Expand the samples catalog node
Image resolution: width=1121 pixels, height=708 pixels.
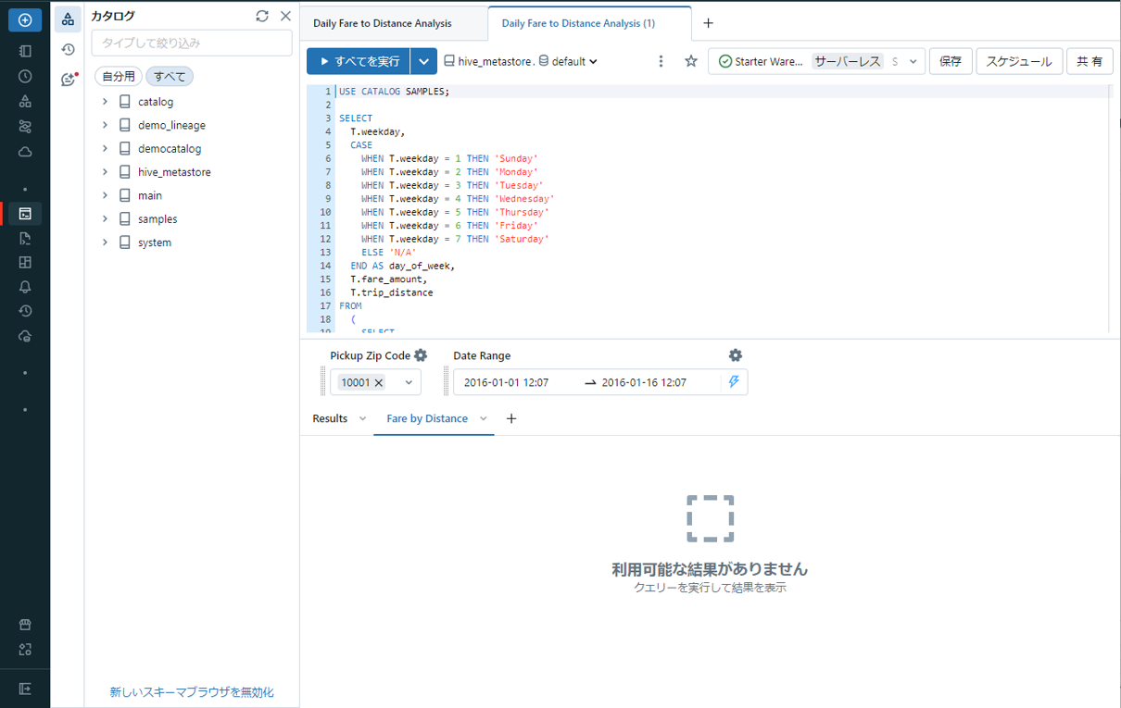[105, 219]
